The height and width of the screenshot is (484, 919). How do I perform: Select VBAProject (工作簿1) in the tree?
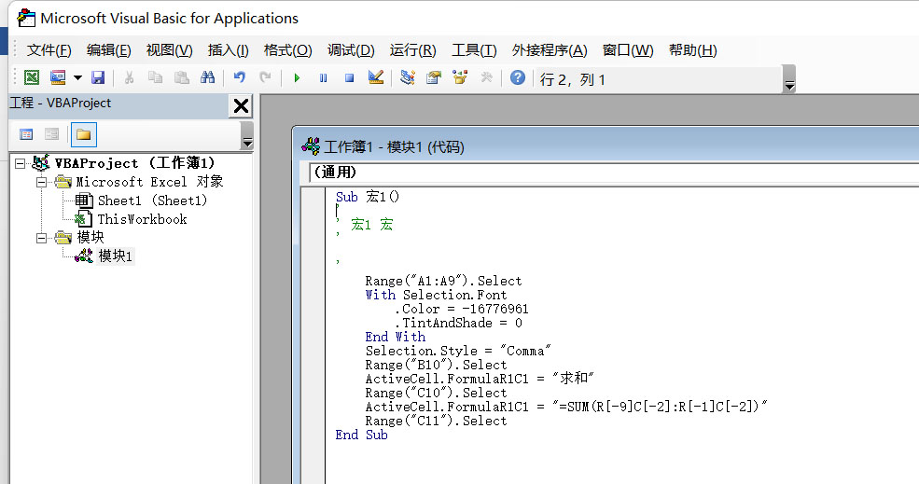click(134, 163)
